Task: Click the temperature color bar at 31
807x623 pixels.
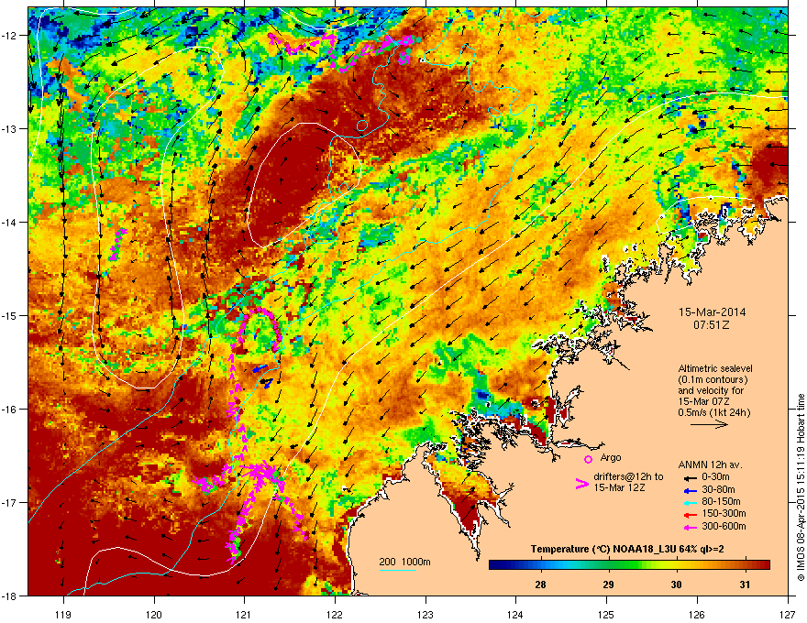Action: pyautogui.click(x=745, y=565)
